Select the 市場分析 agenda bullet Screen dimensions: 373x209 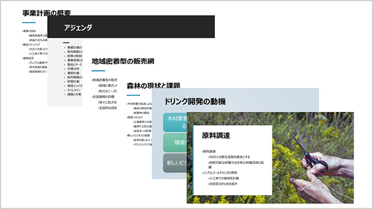pyautogui.click(x=73, y=69)
